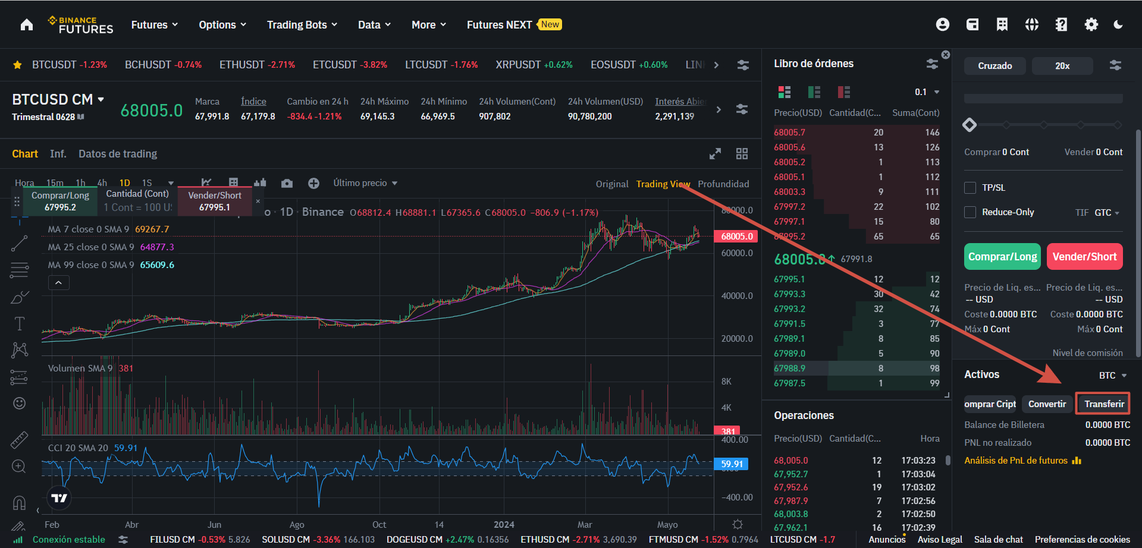Open the settings gear icon
This screenshot has width=1142, height=548.
1091,24
